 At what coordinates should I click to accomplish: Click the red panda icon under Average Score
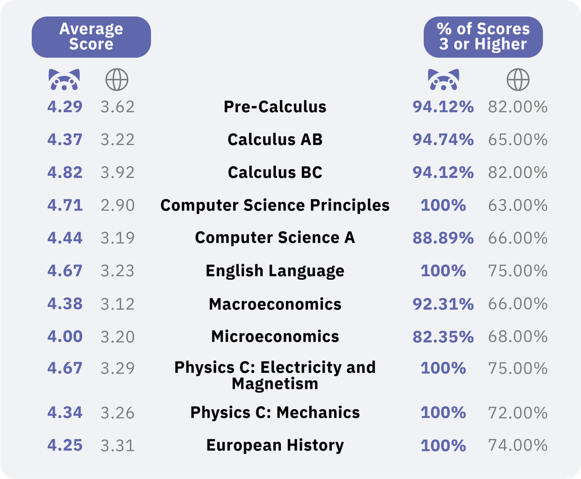pos(64,79)
